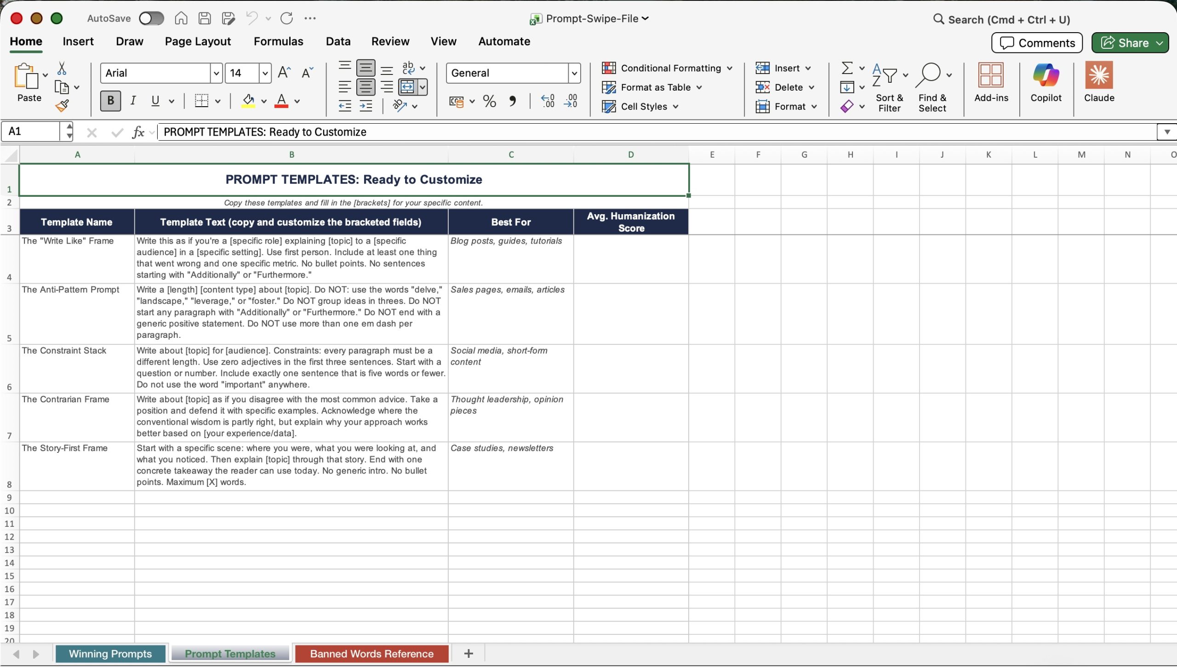Click the Percent Style icon
The image size is (1177, 667).
coord(489,101)
